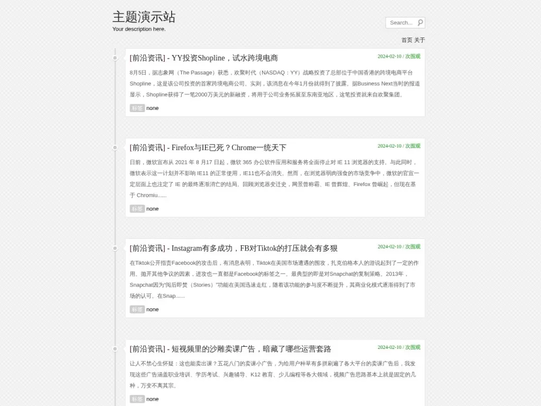
Task: Open the 首页 menu item
Action: coord(406,40)
